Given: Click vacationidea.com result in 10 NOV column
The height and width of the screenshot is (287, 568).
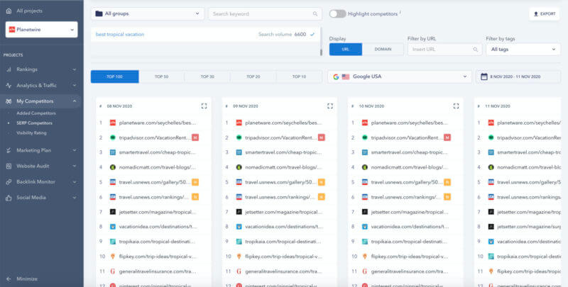Looking at the screenshot, I should tap(410, 227).
